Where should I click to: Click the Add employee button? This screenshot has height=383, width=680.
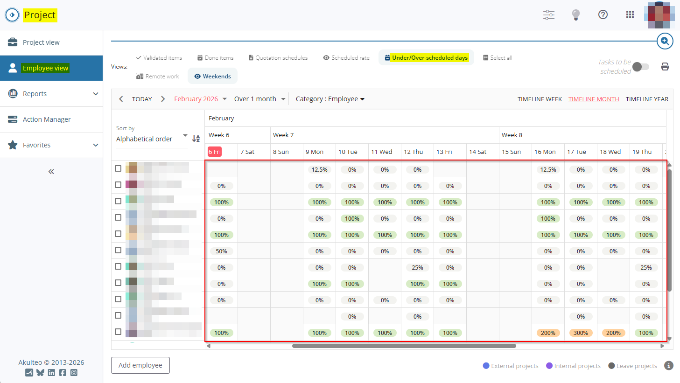point(140,365)
